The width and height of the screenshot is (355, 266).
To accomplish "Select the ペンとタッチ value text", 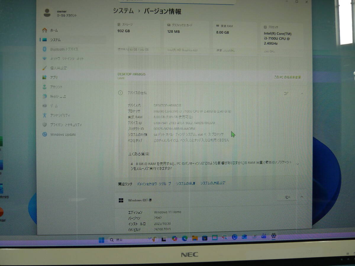I will pyautogui.click(x=191, y=140).
